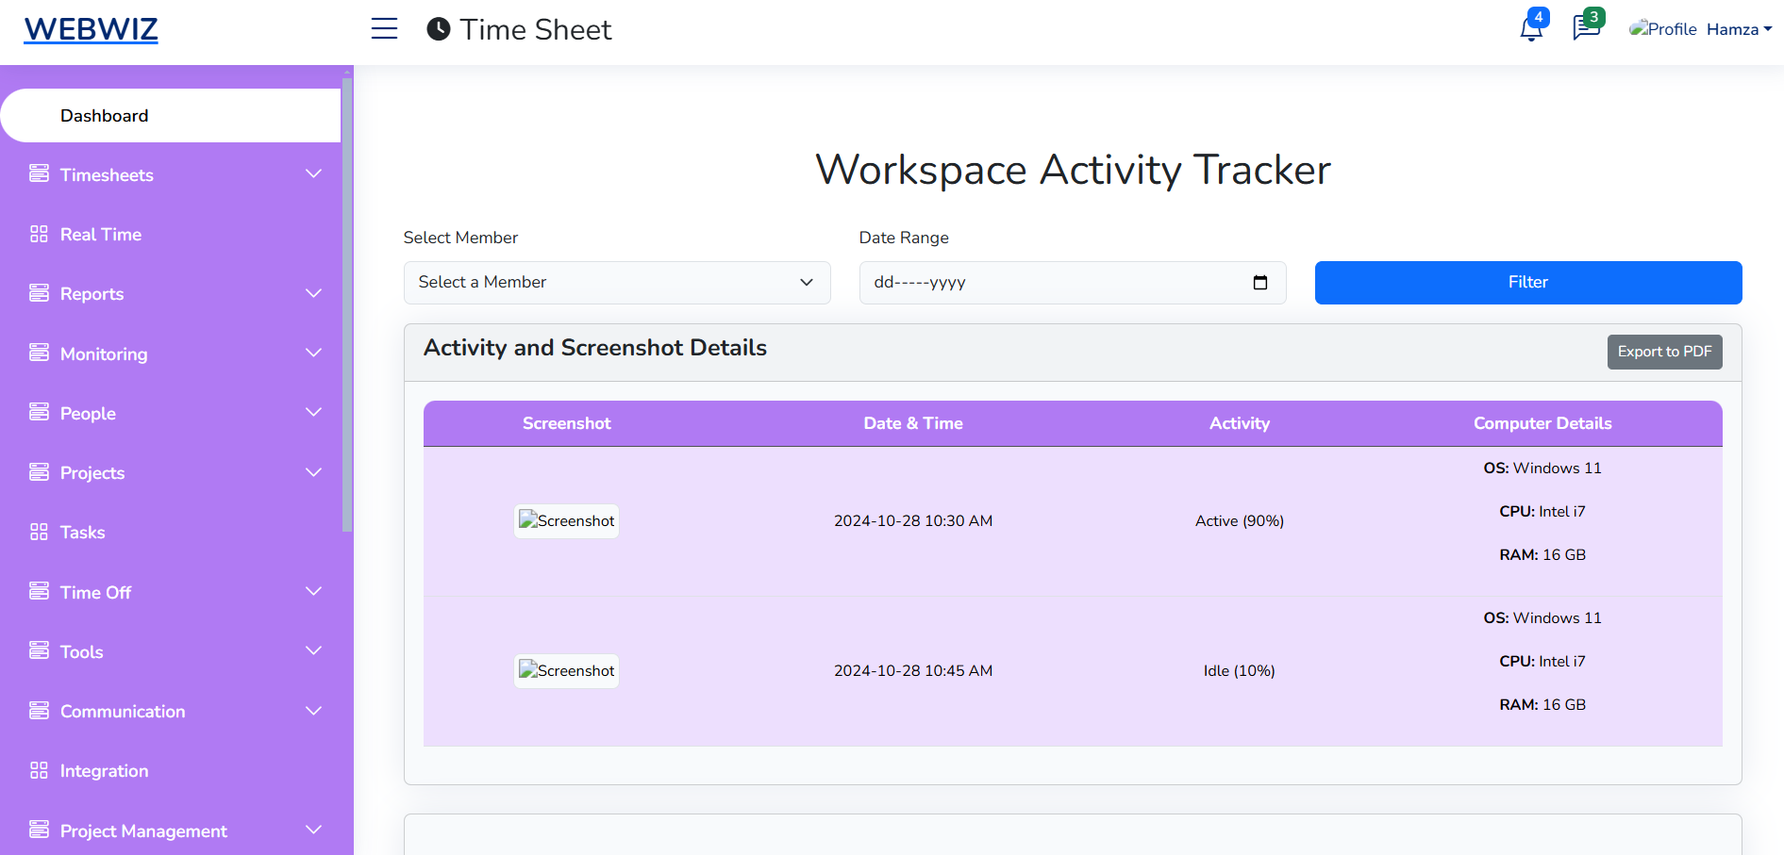Expand the Hamza profile dropdown
The image size is (1784, 855).
coord(1739,28)
